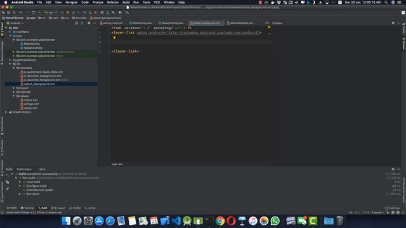Save all files with the toolbar disk icon
This screenshot has width=406, height=228.
tap(8, 13)
